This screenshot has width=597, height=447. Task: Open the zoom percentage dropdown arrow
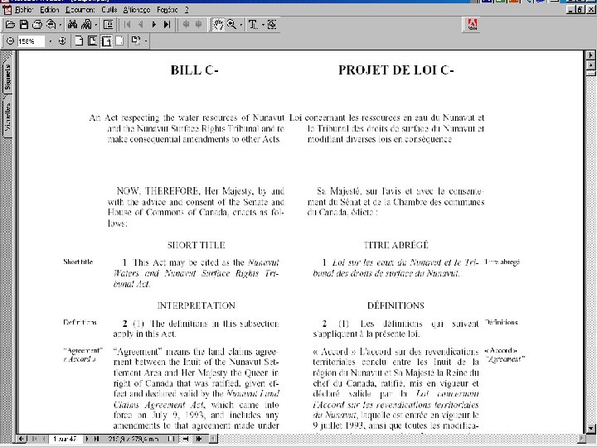51,41
